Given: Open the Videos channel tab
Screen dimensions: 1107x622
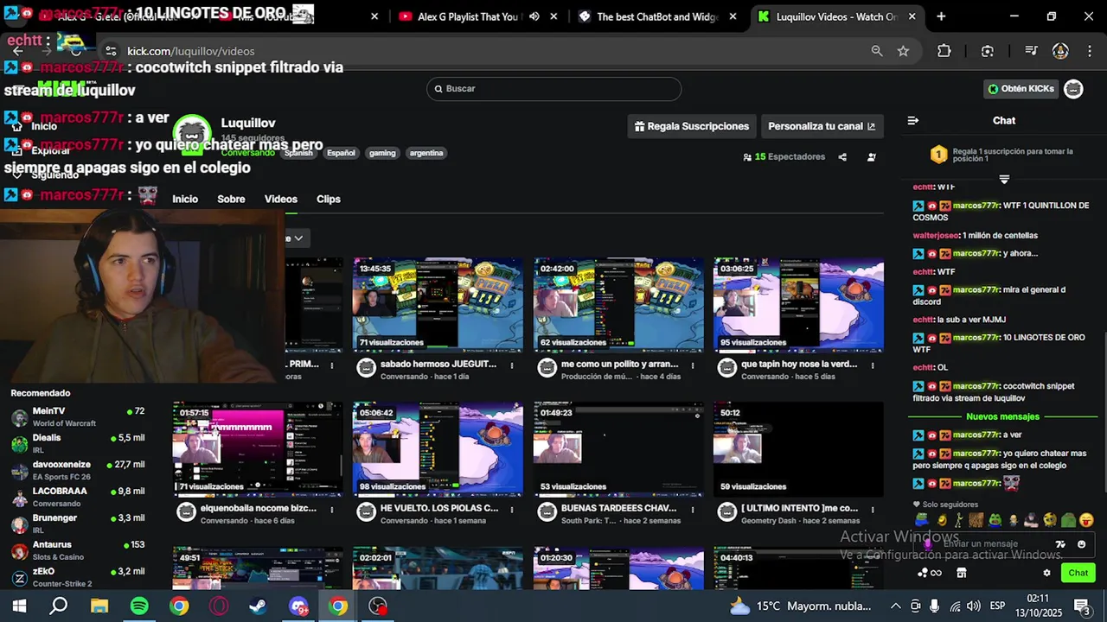Looking at the screenshot, I should tap(281, 200).
